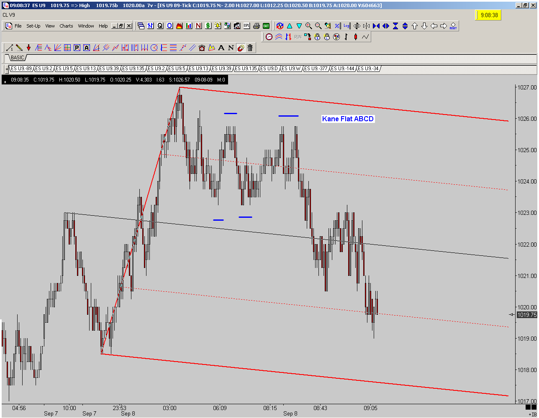Click the printer icon in toolbar
The width and height of the screenshot is (539, 418).
click(257, 26)
